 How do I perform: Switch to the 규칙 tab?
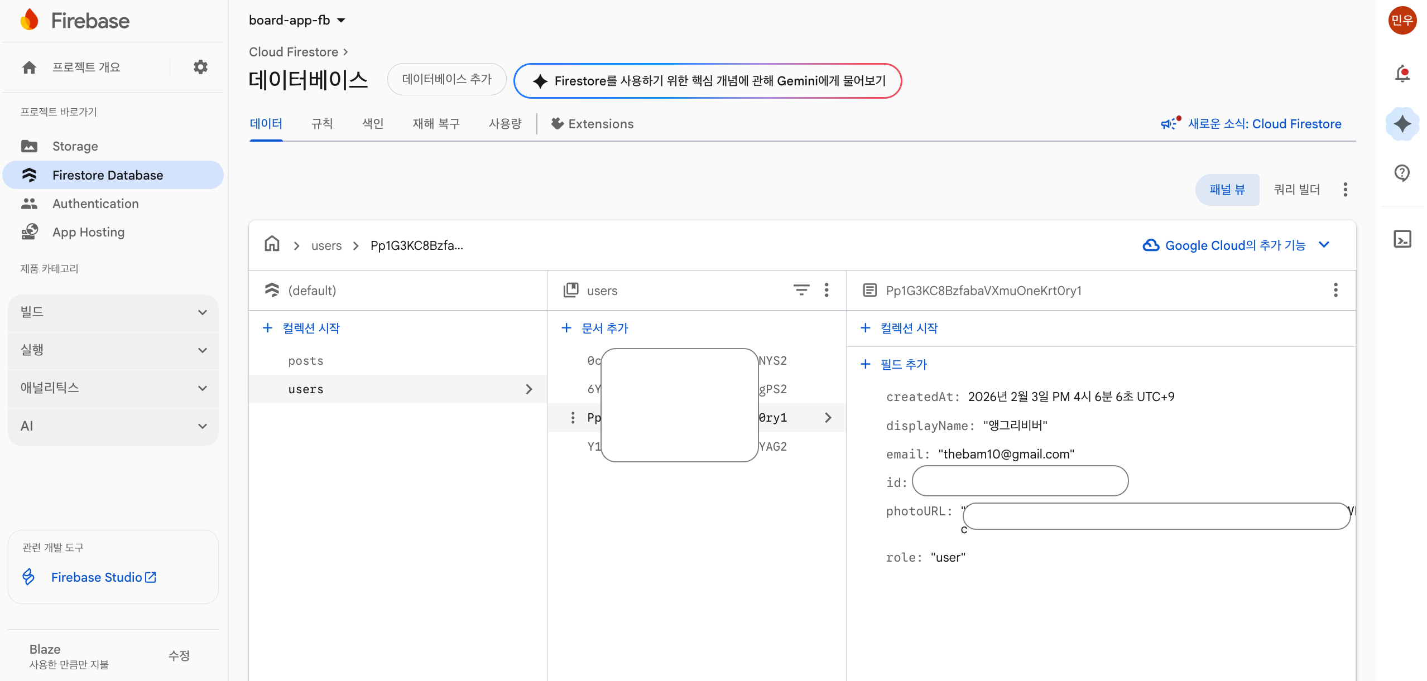pos(322,124)
